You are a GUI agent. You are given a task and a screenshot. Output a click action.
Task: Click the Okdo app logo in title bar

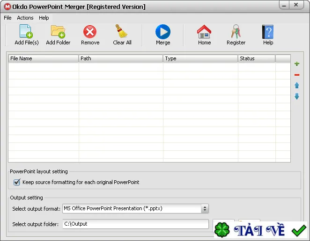tap(7, 7)
